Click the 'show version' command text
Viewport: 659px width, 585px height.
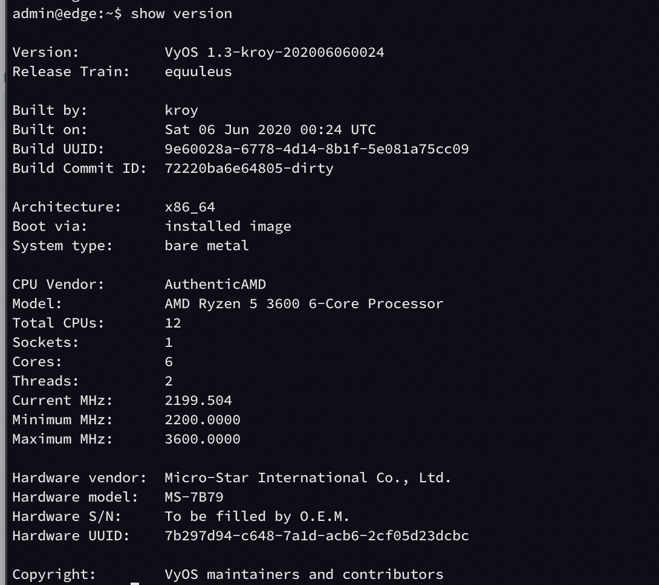click(181, 13)
